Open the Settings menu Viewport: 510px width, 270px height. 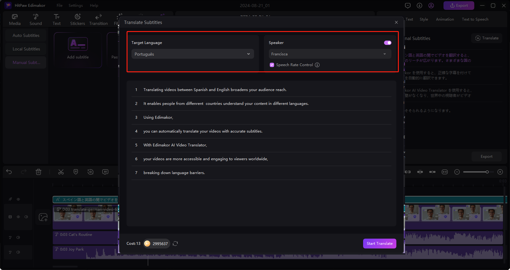click(76, 6)
